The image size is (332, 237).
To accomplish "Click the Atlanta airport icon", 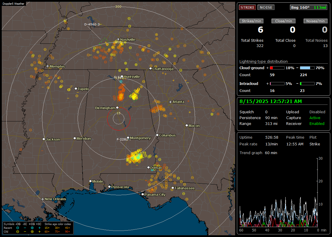I will tap(170, 102).
